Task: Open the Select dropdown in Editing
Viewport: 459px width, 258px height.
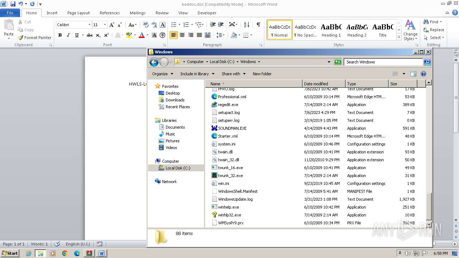Action: click(x=434, y=38)
